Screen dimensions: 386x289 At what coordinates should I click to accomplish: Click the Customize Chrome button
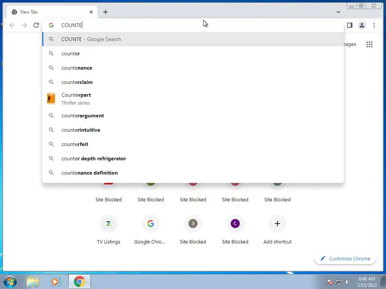click(345, 259)
